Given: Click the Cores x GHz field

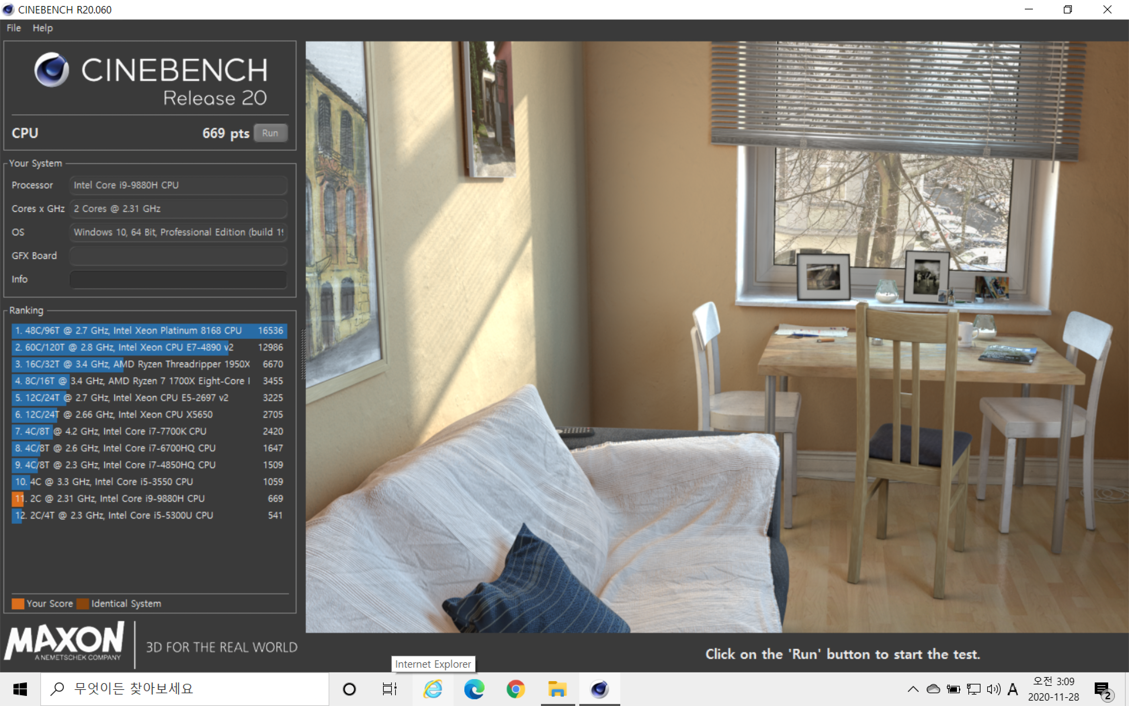Looking at the screenshot, I should pos(178,209).
